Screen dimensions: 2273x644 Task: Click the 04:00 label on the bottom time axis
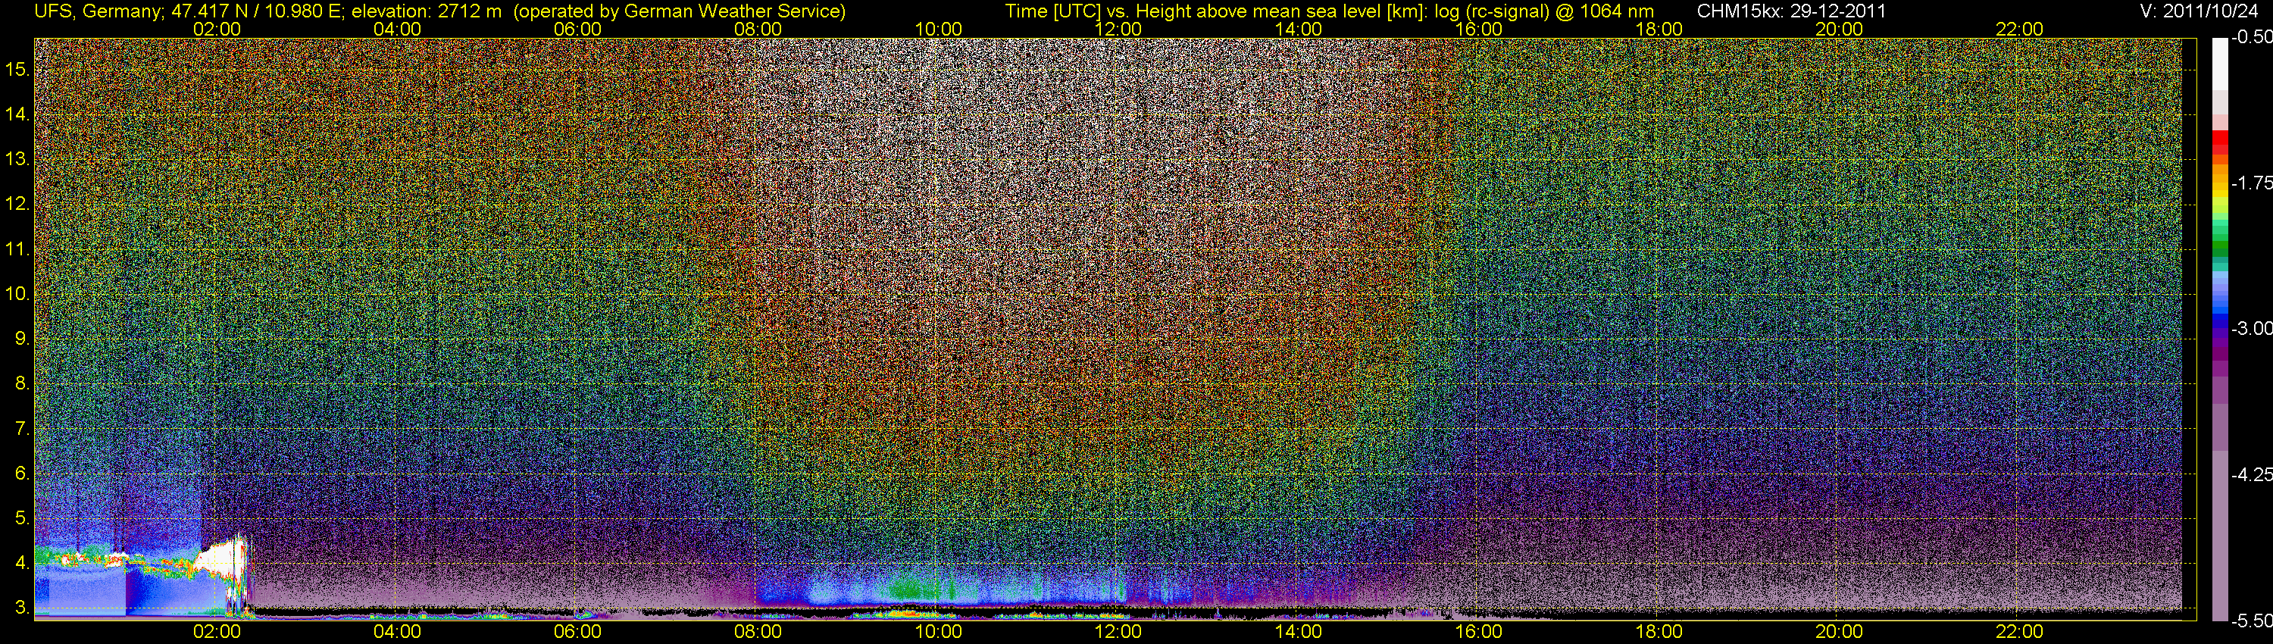click(x=397, y=632)
